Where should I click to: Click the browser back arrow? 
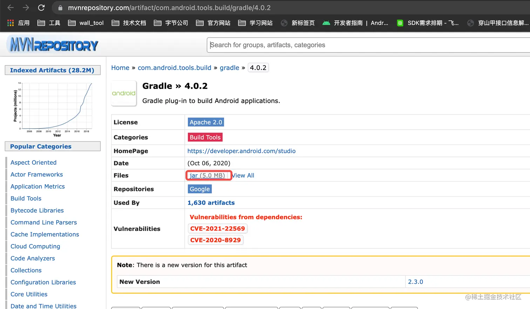[11, 8]
